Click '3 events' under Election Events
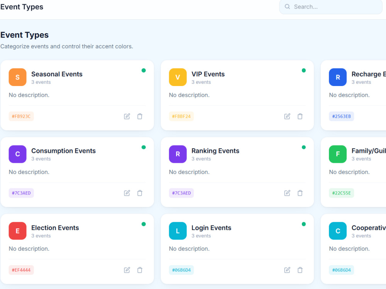 [x=41, y=236]
